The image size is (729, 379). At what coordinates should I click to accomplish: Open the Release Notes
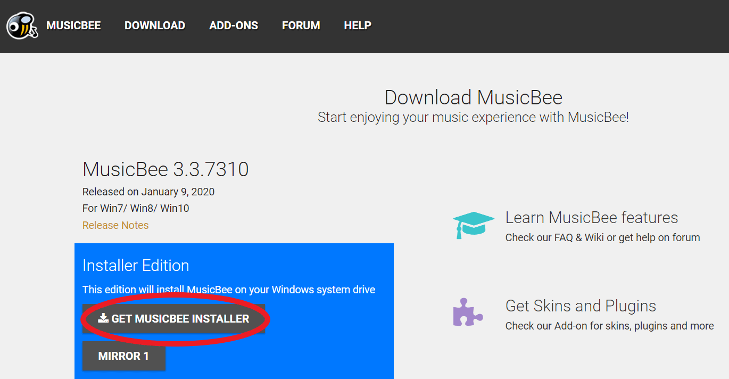(115, 225)
